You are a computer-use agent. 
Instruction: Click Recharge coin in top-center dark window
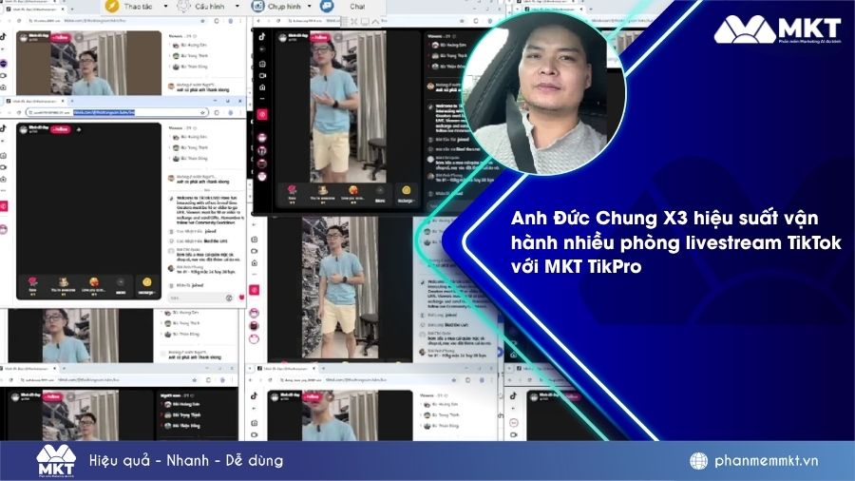pos(407,194)
